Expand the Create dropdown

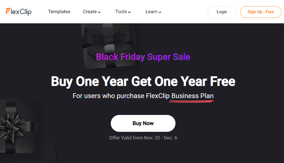[90, 12]
